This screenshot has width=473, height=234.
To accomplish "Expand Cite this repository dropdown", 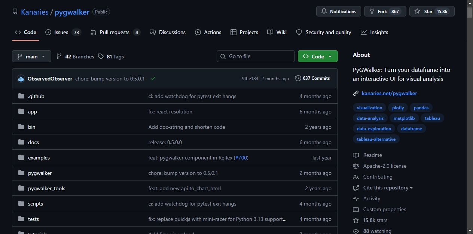I will pyautogui.click(x=383, y=188).
